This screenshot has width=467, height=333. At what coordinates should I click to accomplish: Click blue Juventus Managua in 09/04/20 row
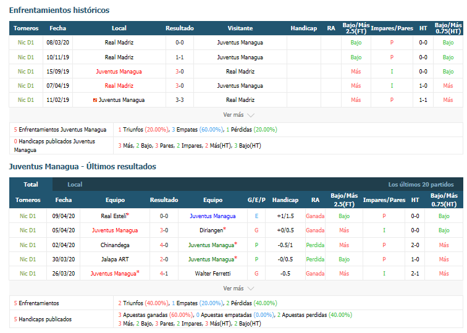212,216
